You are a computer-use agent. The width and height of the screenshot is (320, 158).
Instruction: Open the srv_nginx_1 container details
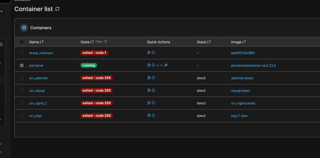38,103
